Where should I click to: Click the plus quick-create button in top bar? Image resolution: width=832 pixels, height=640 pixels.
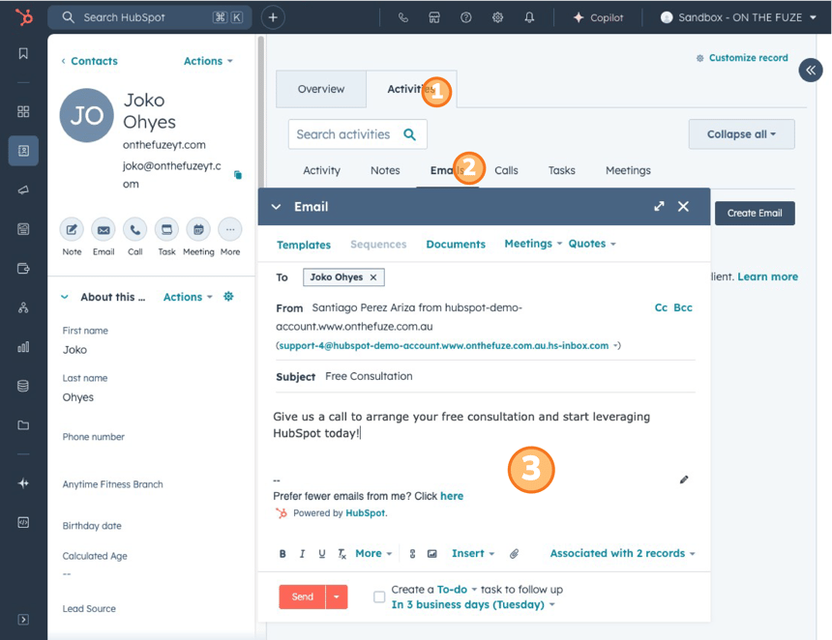pos(273,17)
